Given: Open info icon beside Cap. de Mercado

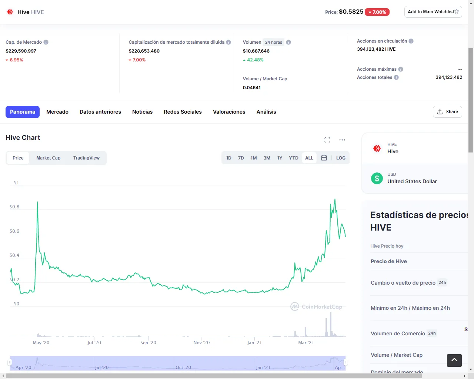Looking at the screenshot, I should 46,42.
